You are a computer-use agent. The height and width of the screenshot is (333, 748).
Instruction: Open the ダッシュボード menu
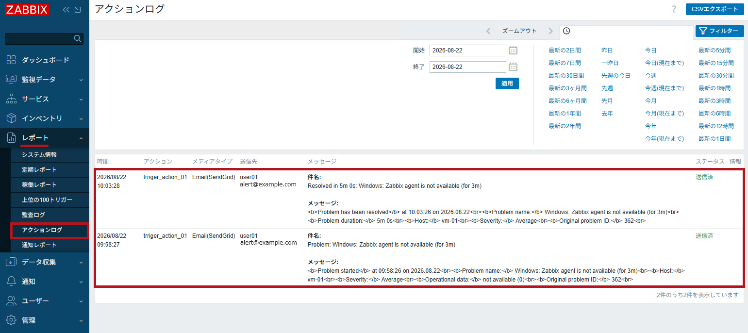(45, 60)
